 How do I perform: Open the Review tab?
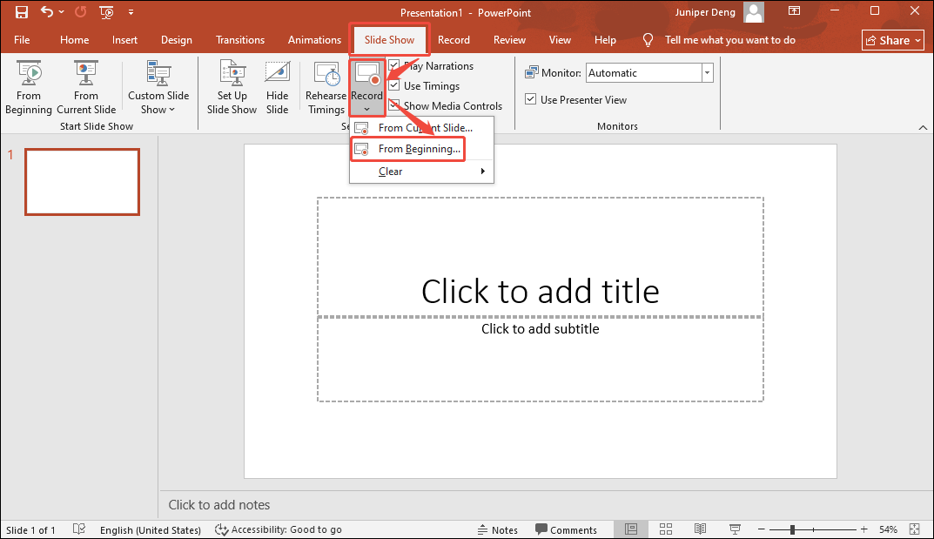click(509, 39)
